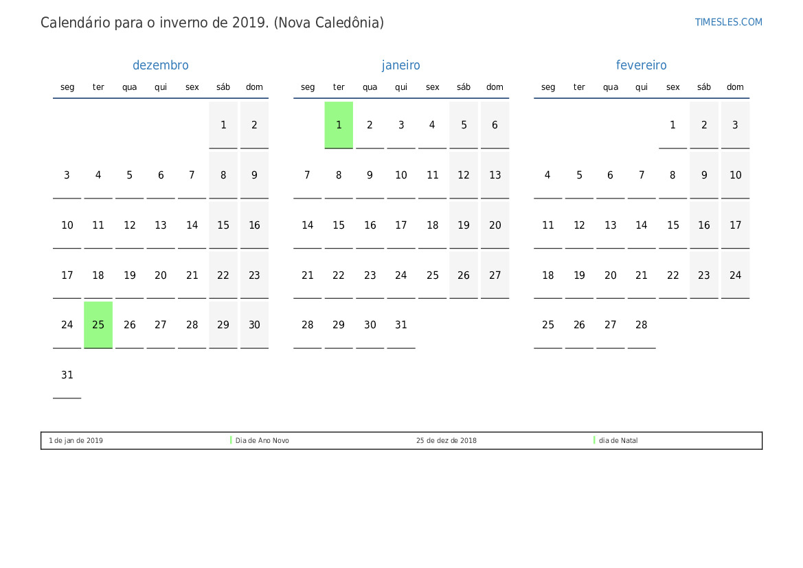Click the 'Dia de Ano Novo' legend label

pos(262,440)
